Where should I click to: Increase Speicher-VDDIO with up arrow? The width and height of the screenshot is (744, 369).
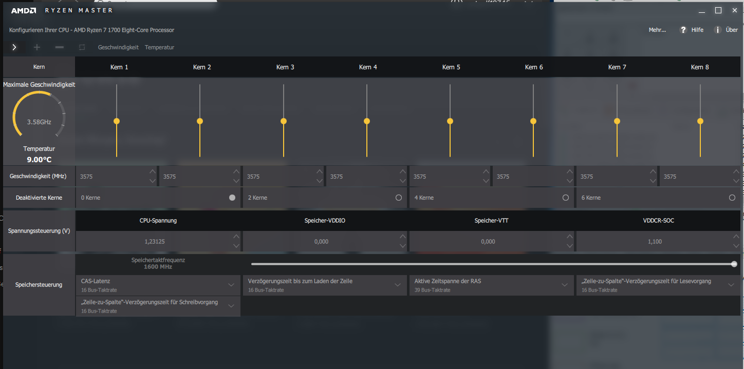coord(403,237)
